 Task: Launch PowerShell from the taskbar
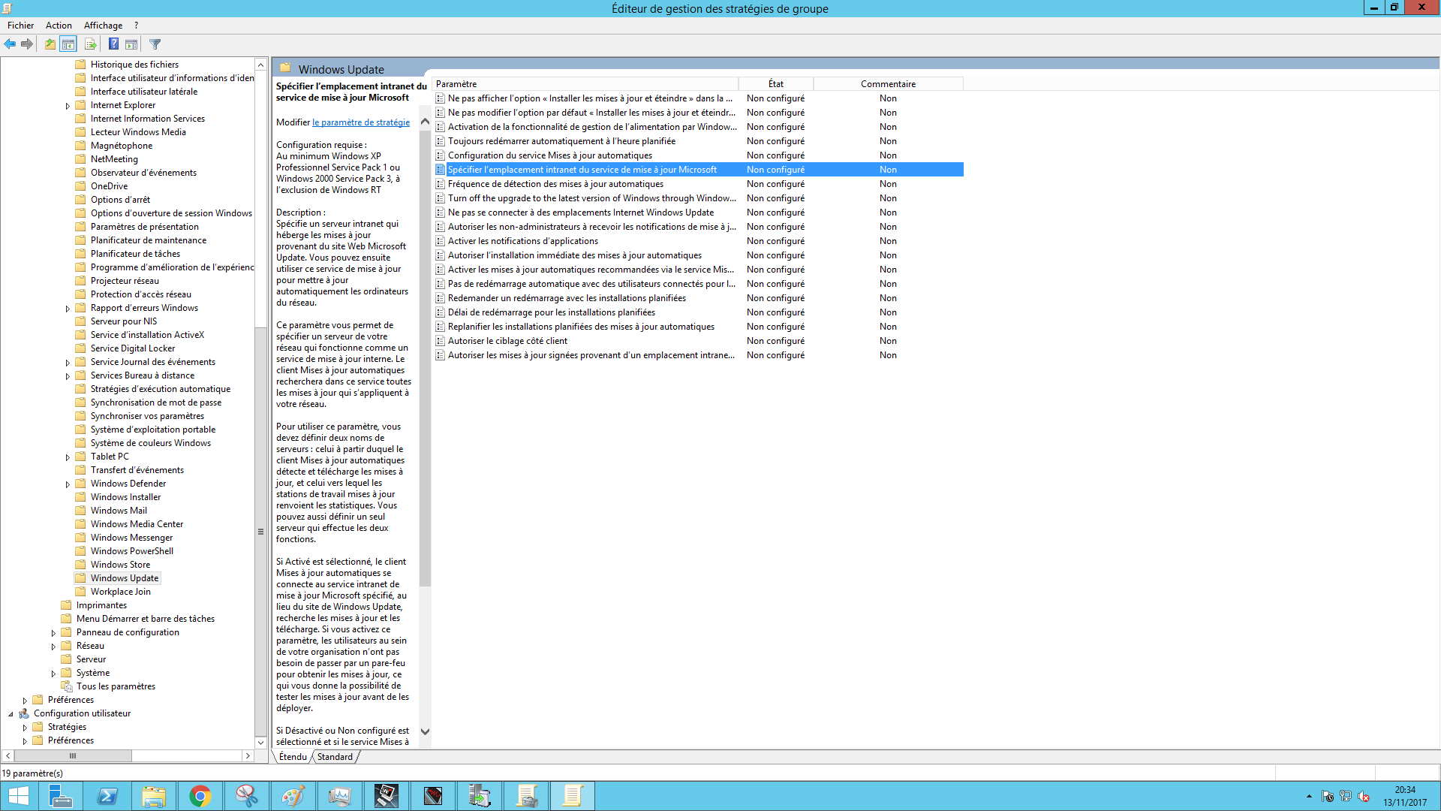coord(107,796)
